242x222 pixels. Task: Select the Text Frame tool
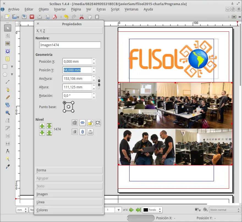tap(8, 36)
